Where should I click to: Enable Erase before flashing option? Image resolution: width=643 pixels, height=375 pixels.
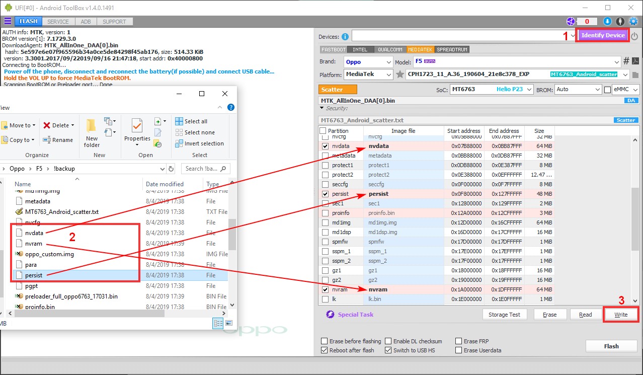pos(325,341)
